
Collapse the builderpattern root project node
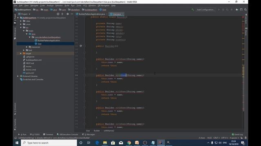coord(18,18)
